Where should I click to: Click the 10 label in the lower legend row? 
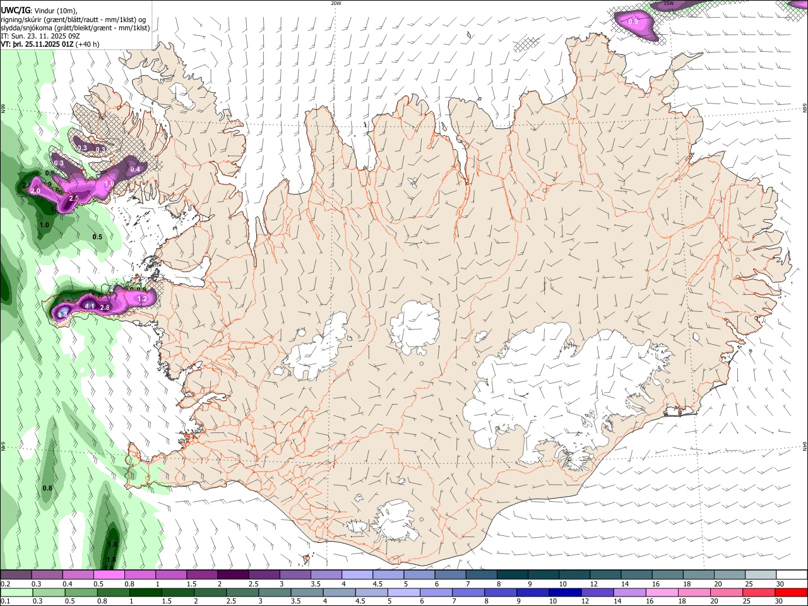pos(553,601)
